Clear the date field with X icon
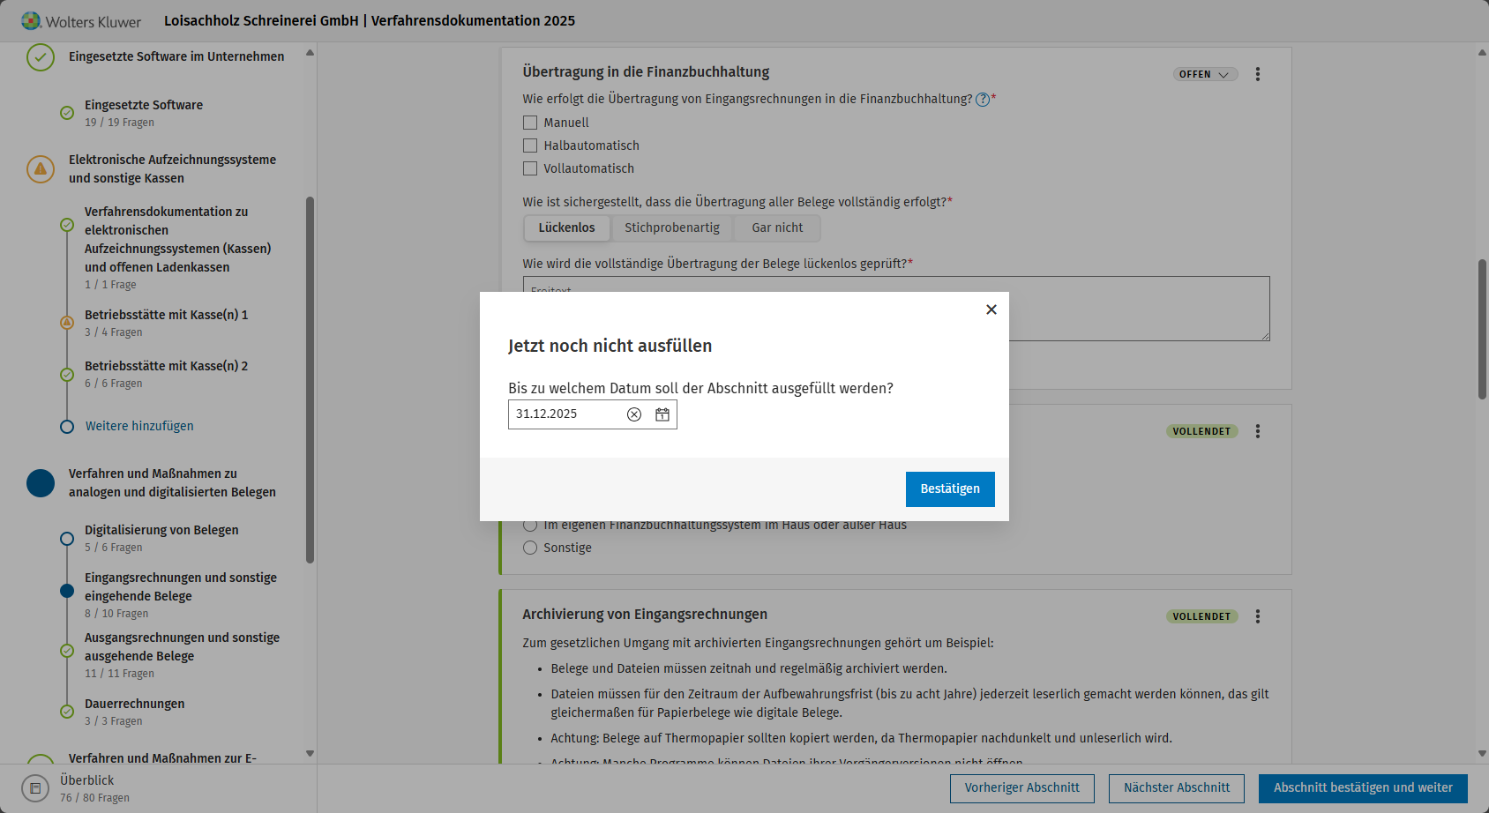This screenshot has width=1489, height=813. (x=634, y=414)
